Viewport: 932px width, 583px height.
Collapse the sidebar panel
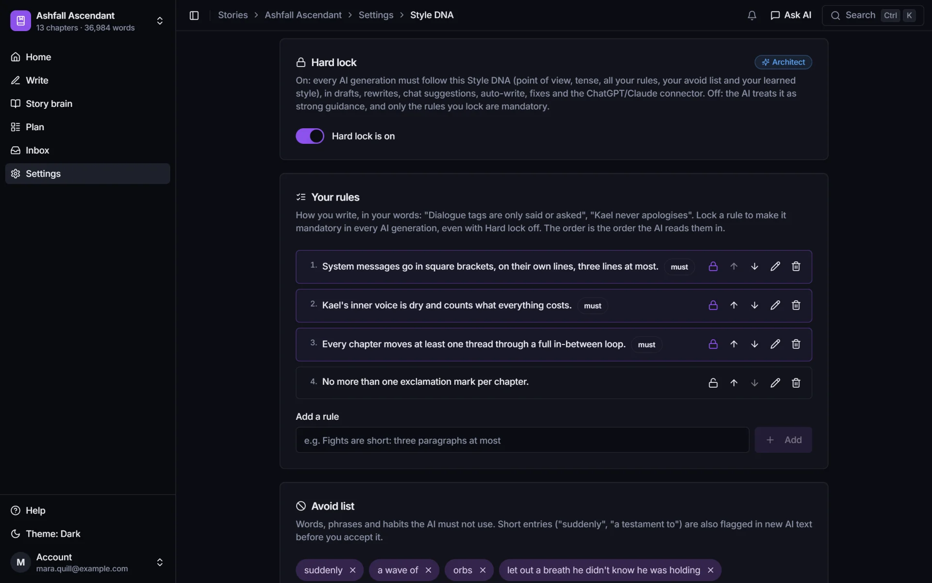(194, 16)
